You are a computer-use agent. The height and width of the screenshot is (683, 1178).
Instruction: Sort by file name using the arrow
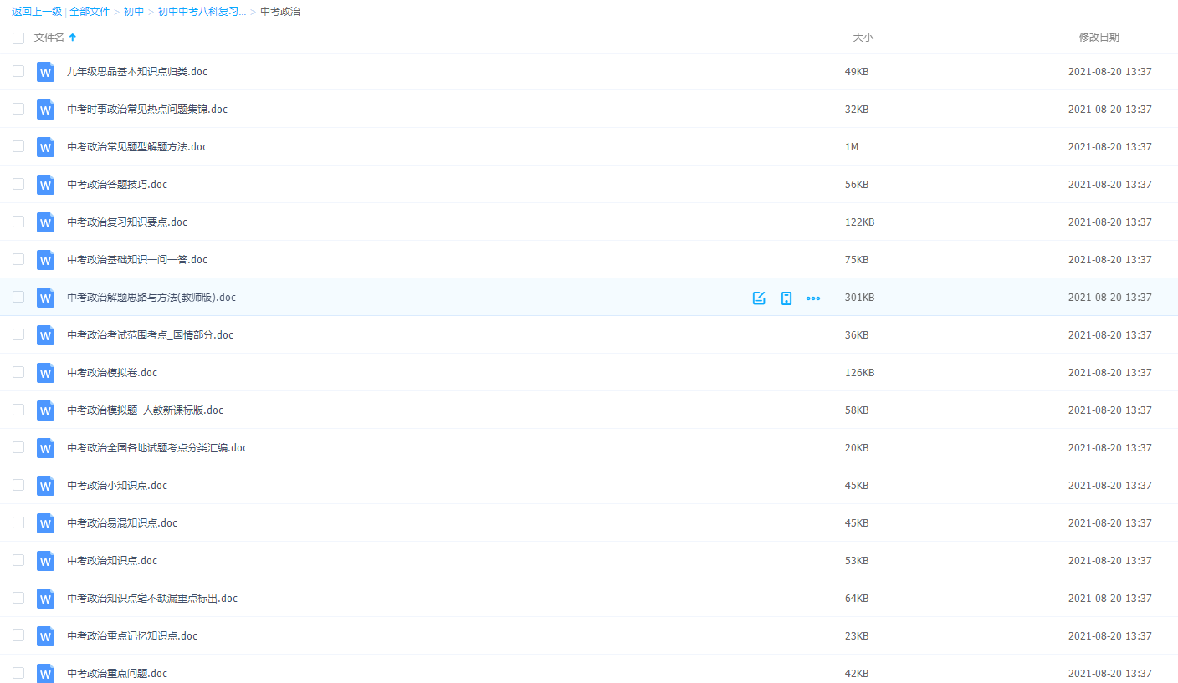point(73,38)
